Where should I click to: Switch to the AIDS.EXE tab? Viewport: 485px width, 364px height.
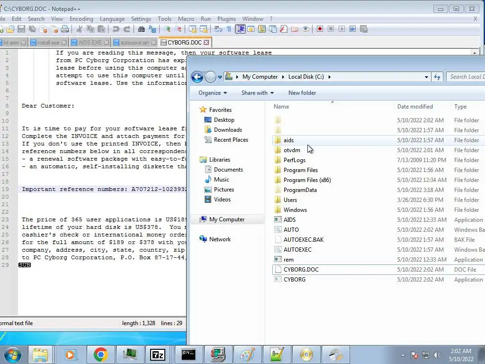(x=90, y=42)
